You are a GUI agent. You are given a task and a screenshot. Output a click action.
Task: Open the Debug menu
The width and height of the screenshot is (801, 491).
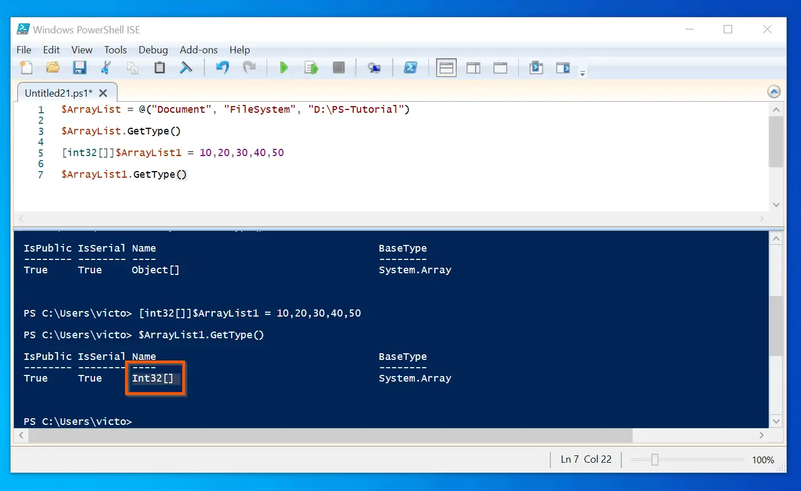[153, 50]
